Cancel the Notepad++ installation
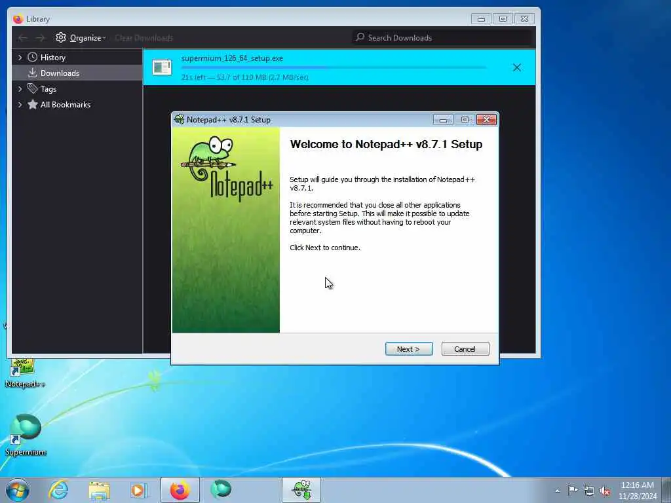This screenshot has width=671, height=503. pos(465,349)
